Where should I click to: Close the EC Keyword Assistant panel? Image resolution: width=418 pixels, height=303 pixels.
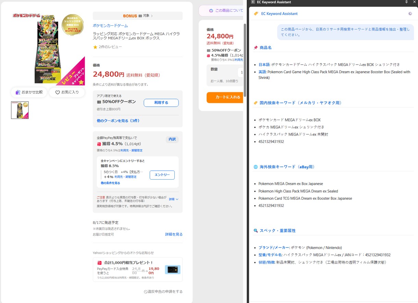[414, 2]
